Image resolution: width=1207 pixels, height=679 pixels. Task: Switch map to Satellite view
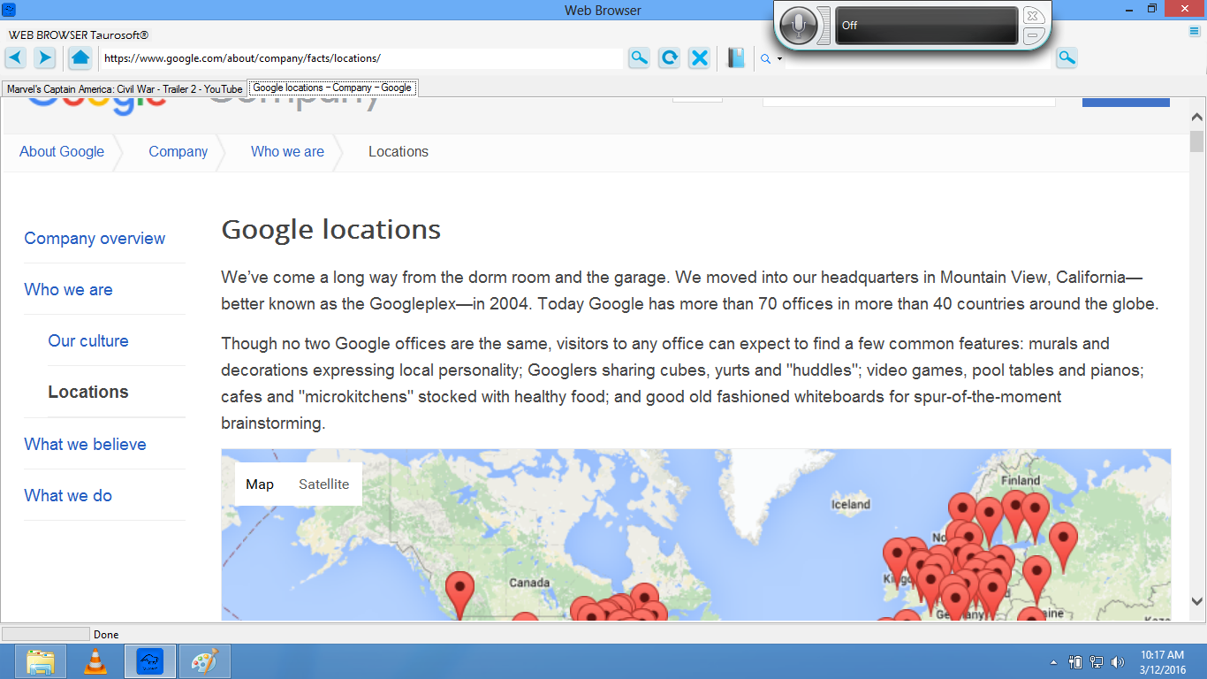[x=323, y=484]
